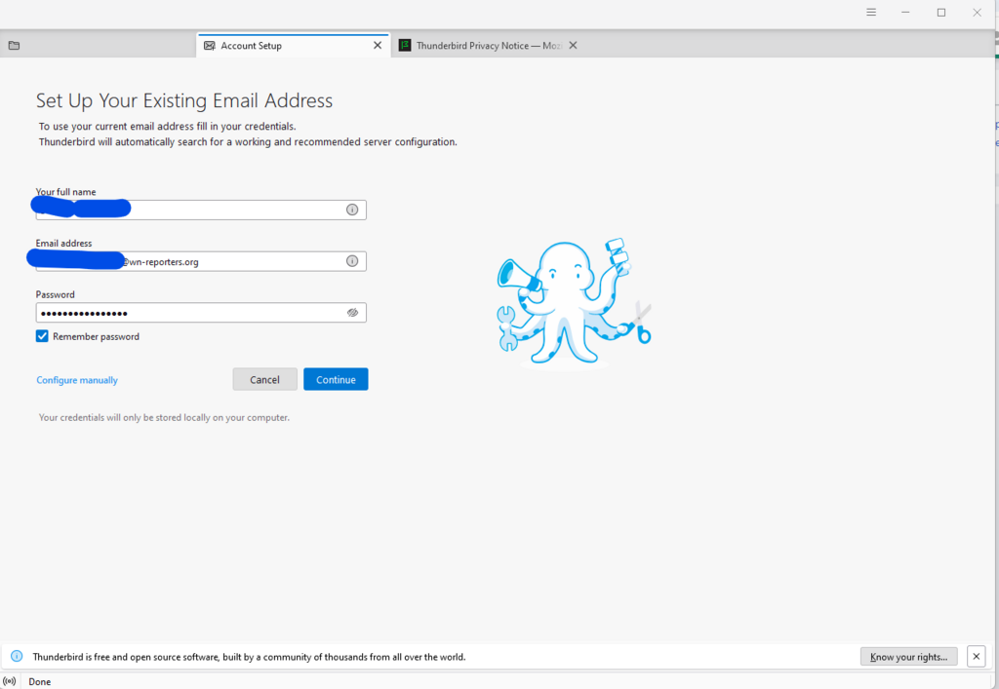Focus the Password input field
The width and height of the screenshot is (999, 689).
click(201, 313)
